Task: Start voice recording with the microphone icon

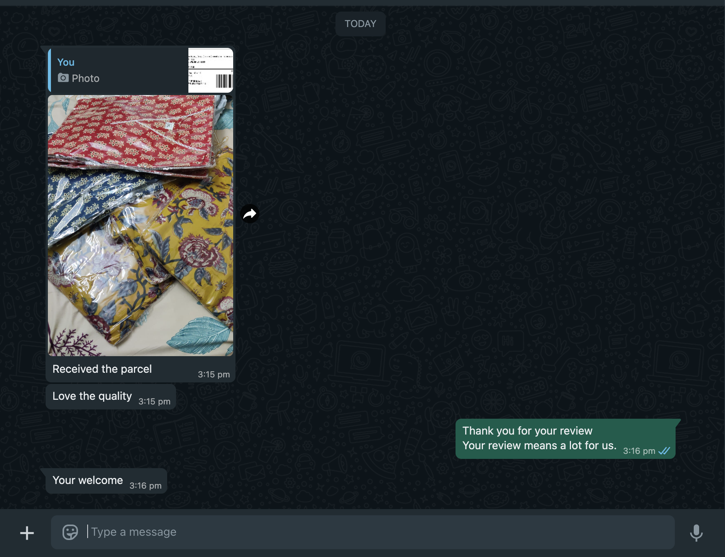Action: (x=696, y=533)
